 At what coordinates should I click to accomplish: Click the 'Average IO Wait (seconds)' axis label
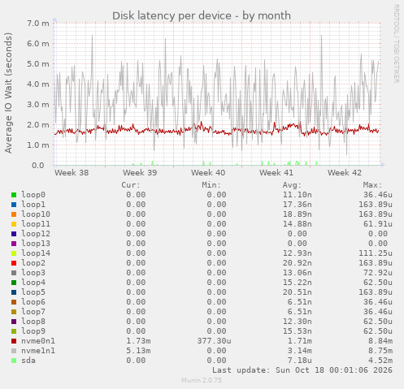pyautogui.click(x=8, y=93)
